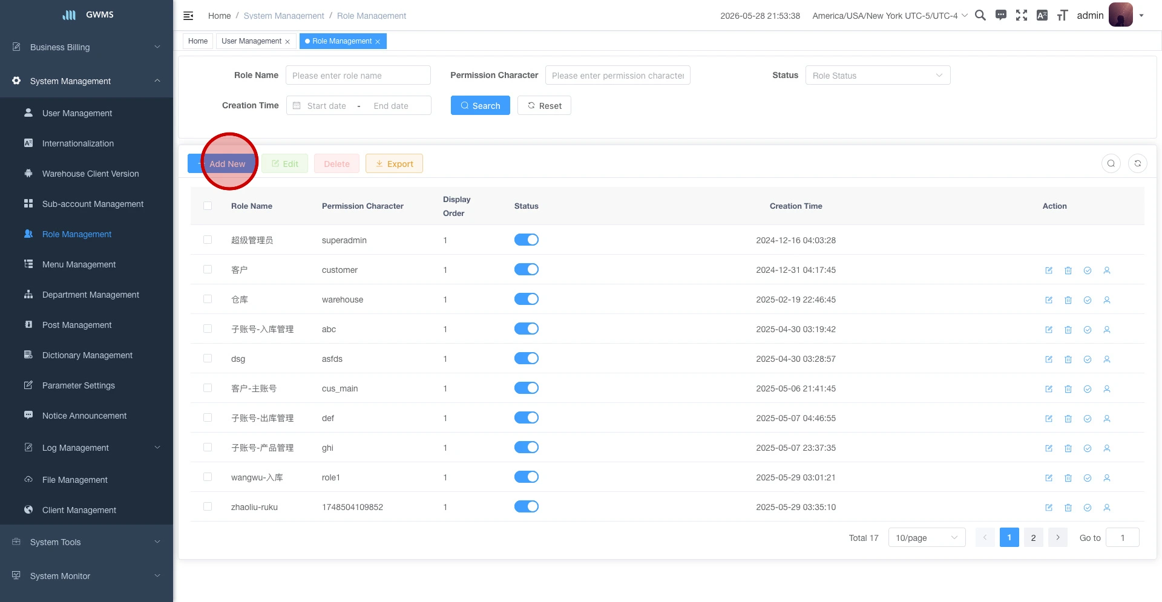Click the data permission check icon in the asfds row

tap(1088, 359)
